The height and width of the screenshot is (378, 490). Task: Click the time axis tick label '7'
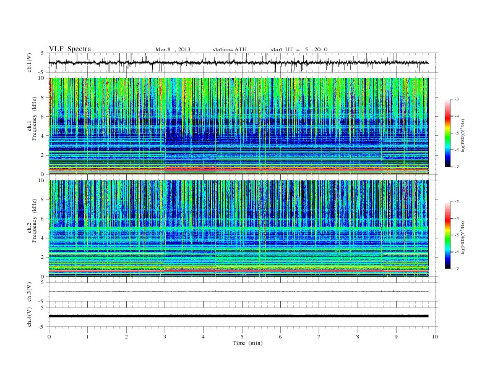[x=319, y=337]
